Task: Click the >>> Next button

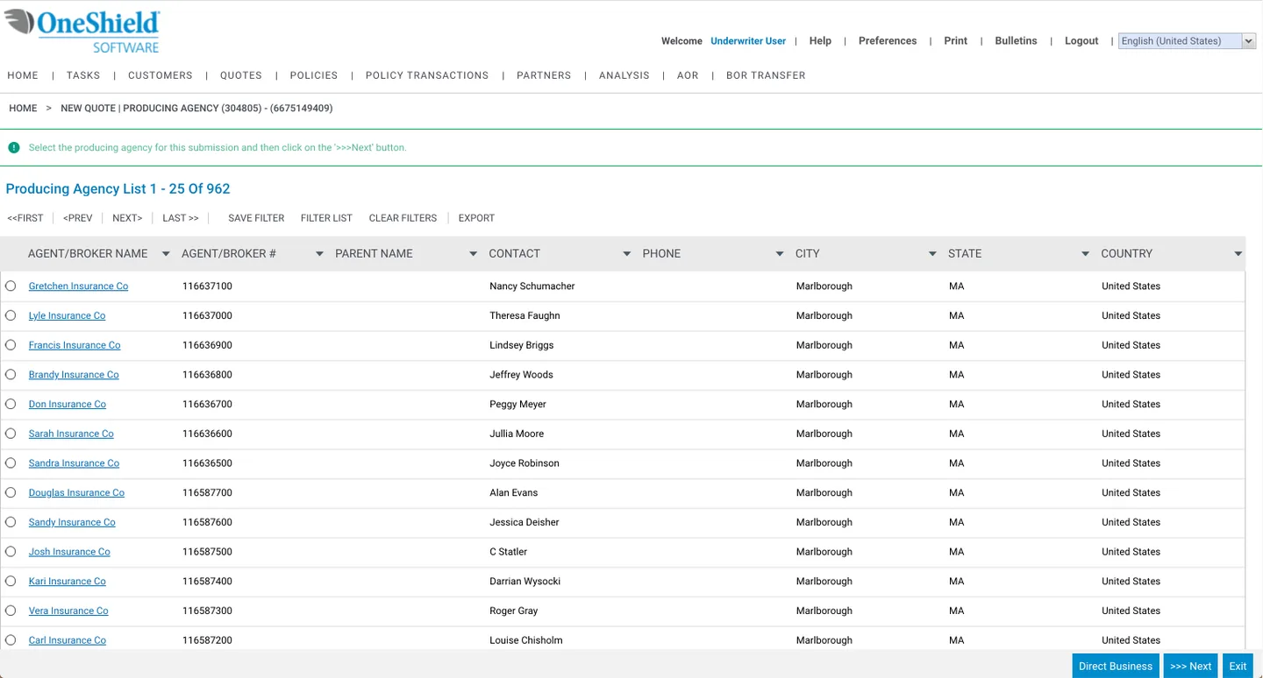Action: point(1189,666)
